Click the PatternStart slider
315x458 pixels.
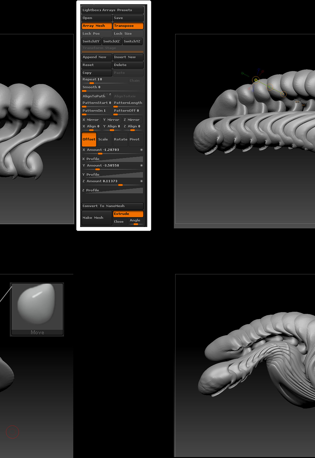(x=97, y=104)
